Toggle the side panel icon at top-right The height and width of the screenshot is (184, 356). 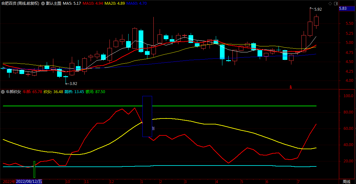(x=336, y=3)
